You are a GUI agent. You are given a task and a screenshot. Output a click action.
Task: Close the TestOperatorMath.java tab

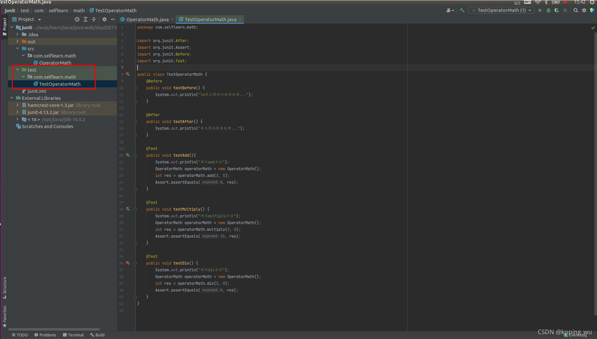pyautogui.click(x=240, y=19)
